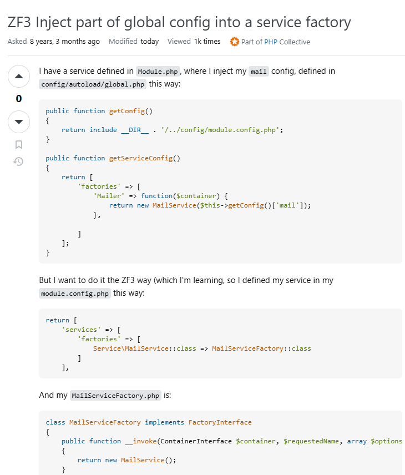
Task: Click the module.config.php inline code
Action: (x=75, y=294)
